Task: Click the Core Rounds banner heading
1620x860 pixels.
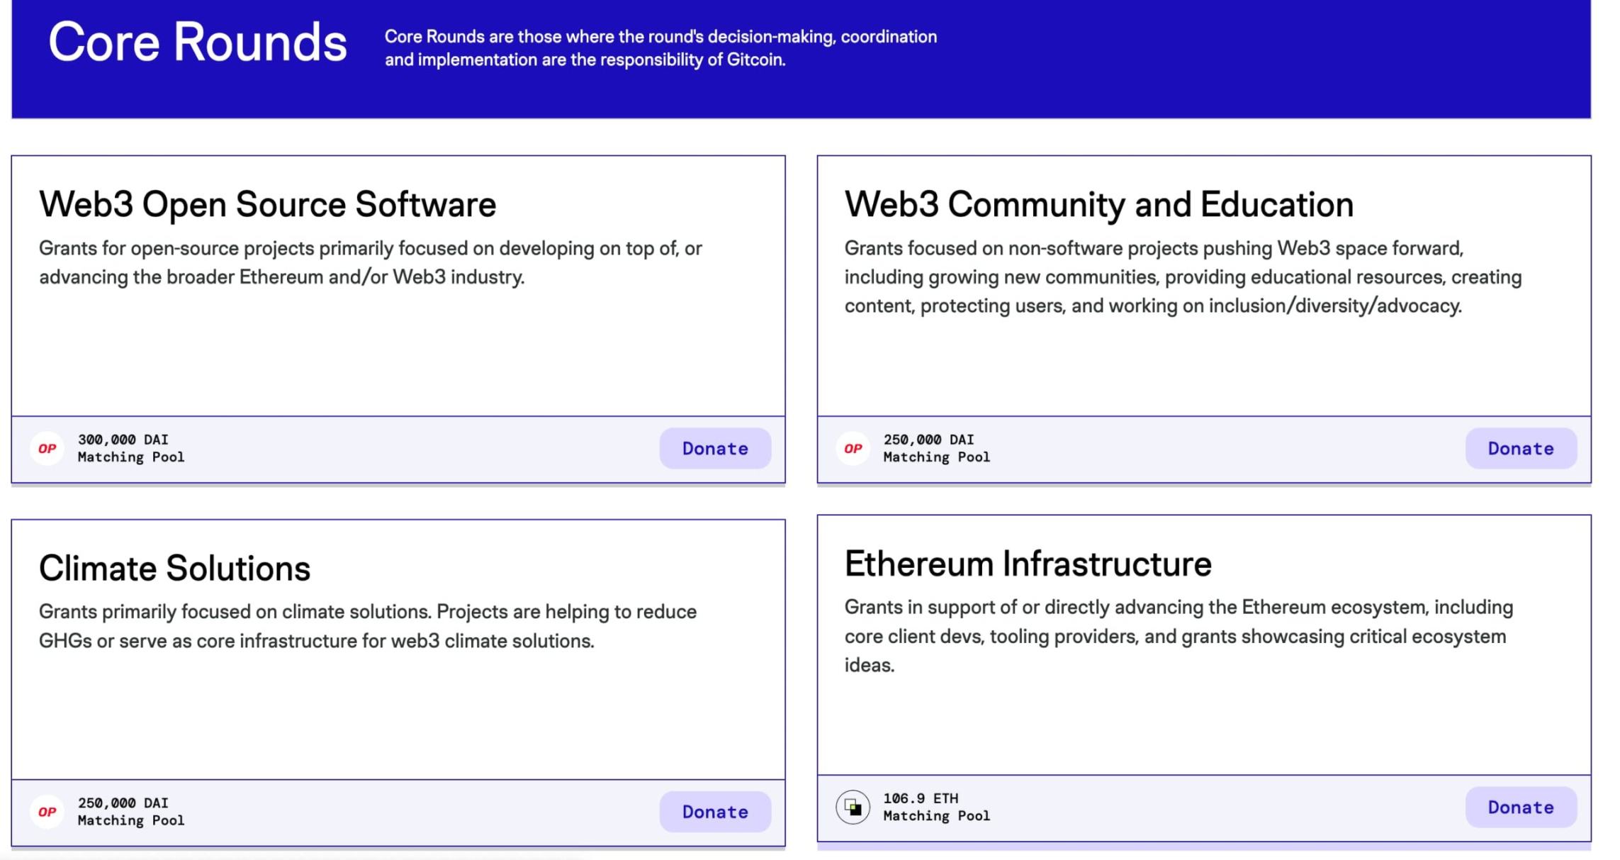Action: click(198, 42)
